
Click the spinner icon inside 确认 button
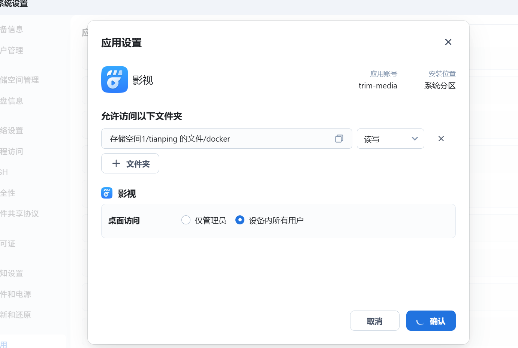(420, 321)
